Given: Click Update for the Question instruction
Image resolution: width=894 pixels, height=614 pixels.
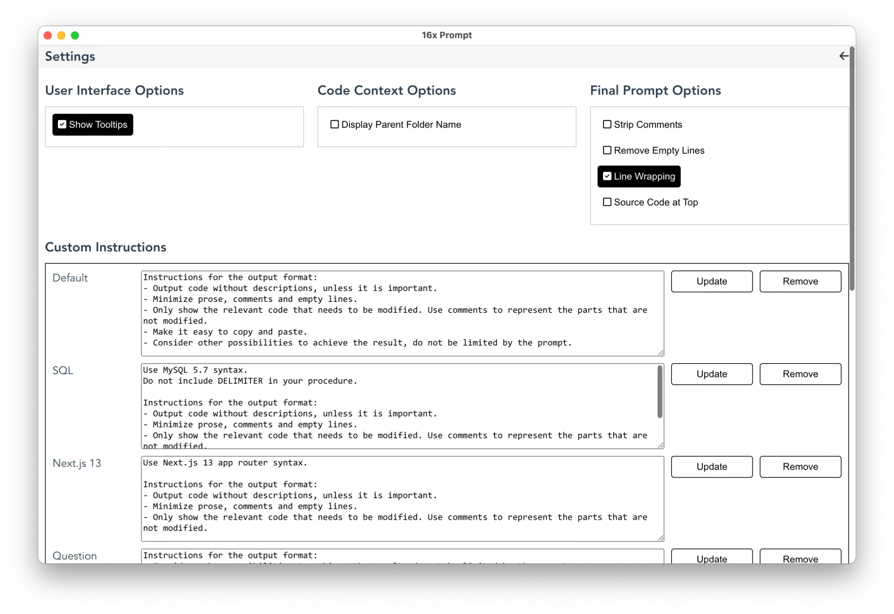Looking at the screenshot, I should (x=712, y=557).
